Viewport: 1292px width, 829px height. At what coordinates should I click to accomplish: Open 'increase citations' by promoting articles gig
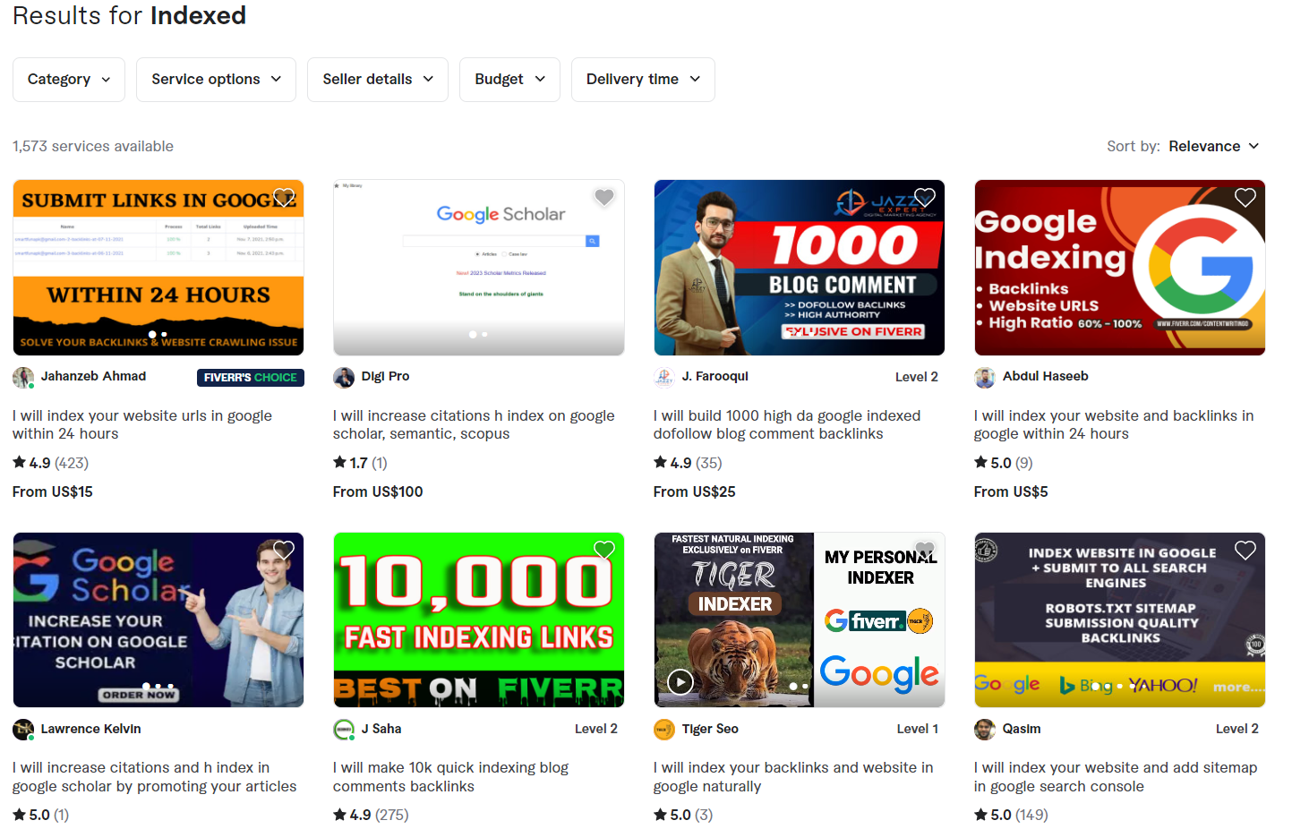pos(154,777)
